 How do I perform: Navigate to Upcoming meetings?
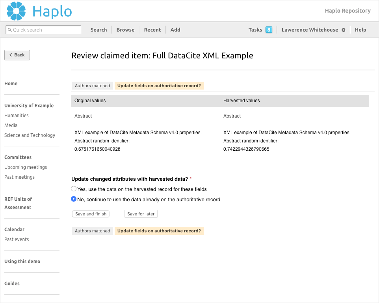click(x=26, y=167)
